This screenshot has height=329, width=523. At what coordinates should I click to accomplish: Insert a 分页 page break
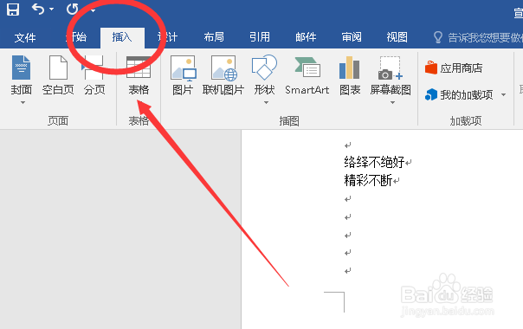[94, 75]
